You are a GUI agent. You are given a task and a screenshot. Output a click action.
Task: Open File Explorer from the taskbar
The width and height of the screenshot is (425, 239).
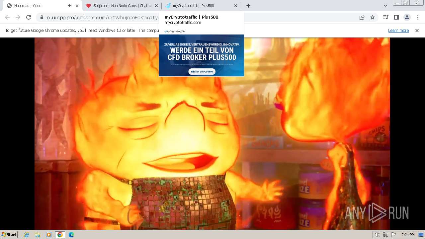click(38, 235)
